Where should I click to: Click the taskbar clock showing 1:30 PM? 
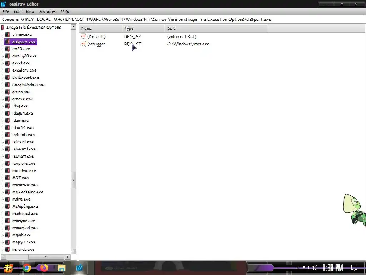[333, 268]
